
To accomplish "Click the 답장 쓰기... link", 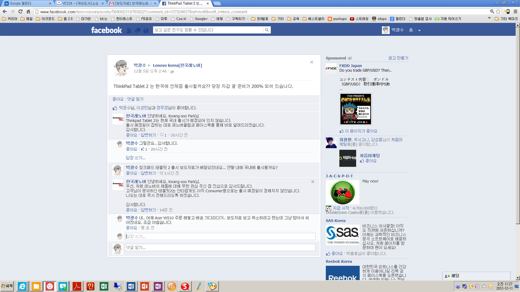I will (x=135, y=158).
